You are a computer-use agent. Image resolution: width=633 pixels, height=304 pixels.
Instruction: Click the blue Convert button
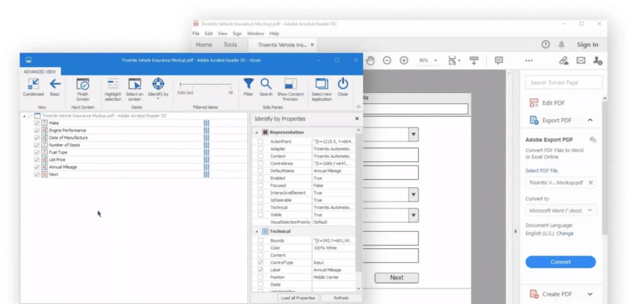560,262
